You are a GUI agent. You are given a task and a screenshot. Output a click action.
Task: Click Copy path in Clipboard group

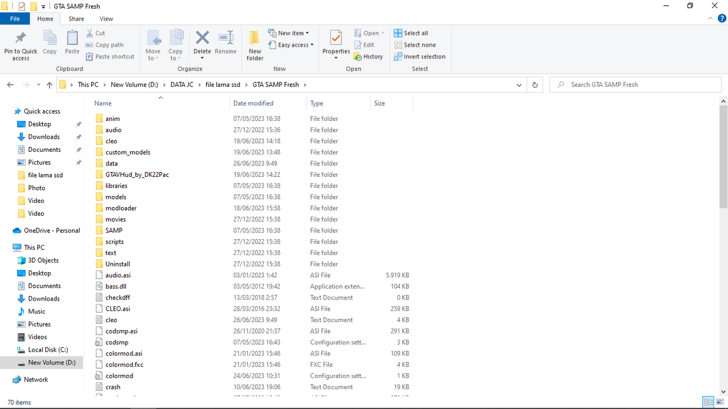[x=105, y=45]
